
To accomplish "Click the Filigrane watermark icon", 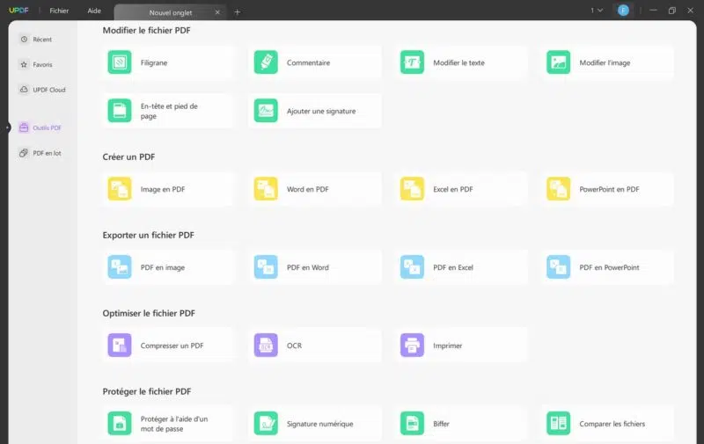I will coord(120,62).
